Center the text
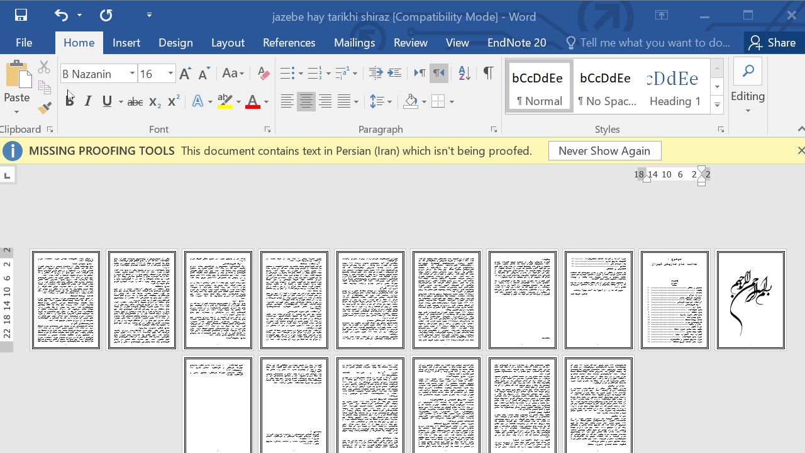Screen dimensions: 805x453 pyautogui.click(x=306, y=101)
